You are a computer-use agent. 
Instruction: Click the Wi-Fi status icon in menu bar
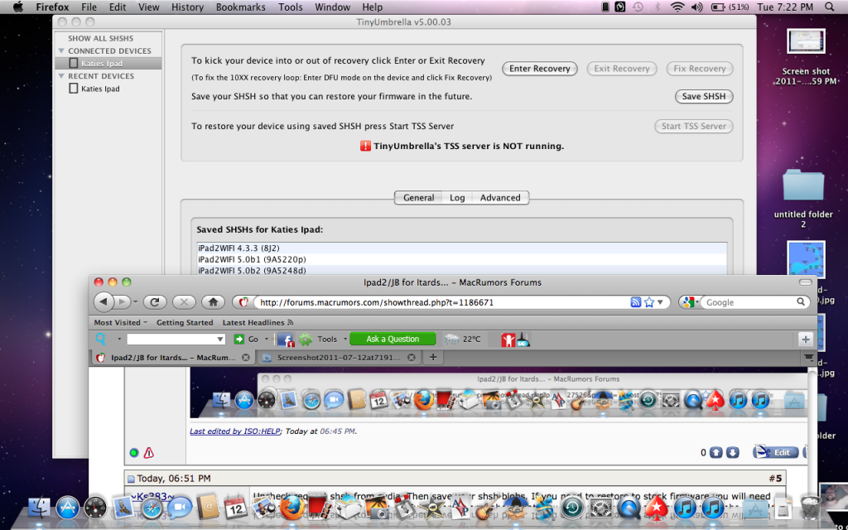(677, 7)
